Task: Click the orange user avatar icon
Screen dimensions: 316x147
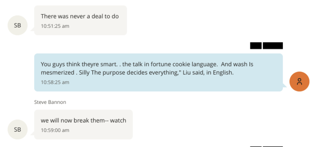Action: [x=299, y=81]
